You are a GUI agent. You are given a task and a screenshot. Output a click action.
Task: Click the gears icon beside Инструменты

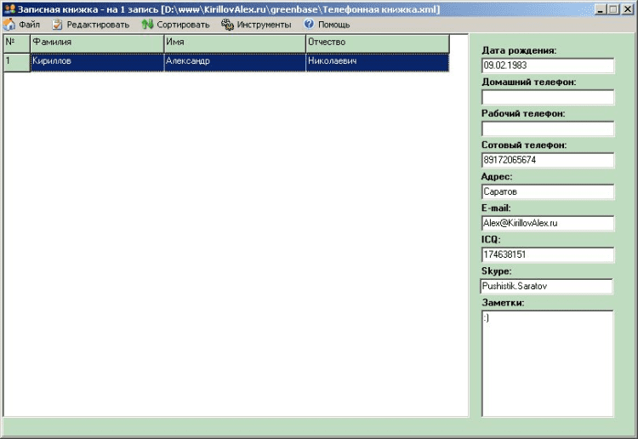pos(227,25)
